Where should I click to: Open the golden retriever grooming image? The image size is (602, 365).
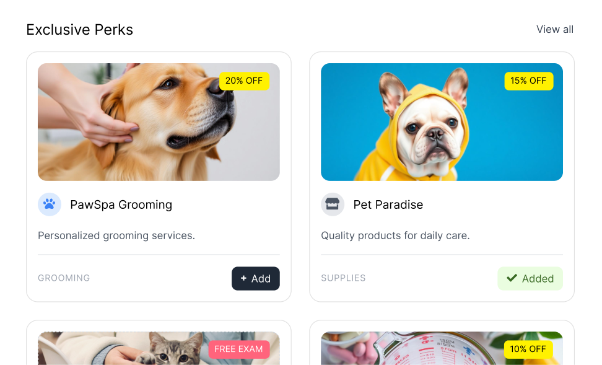[x=159, y=122]
